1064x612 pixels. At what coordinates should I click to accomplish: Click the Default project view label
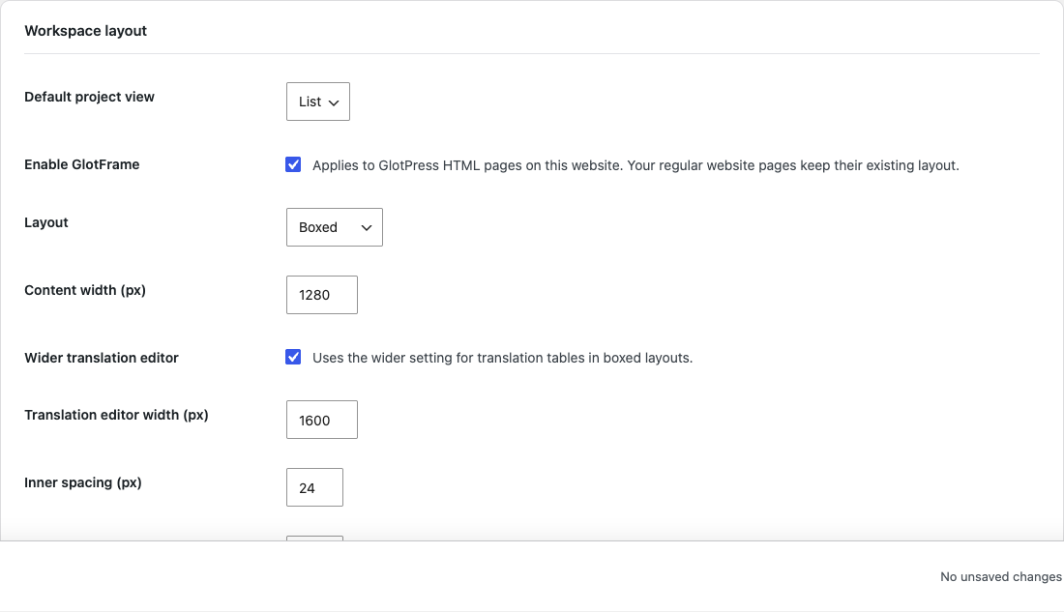(x=90, y=97)
